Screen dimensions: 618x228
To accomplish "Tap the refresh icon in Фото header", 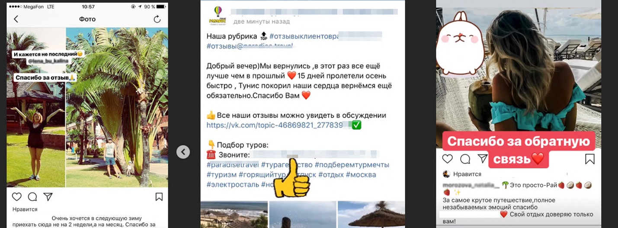I will tap(157, 19).
